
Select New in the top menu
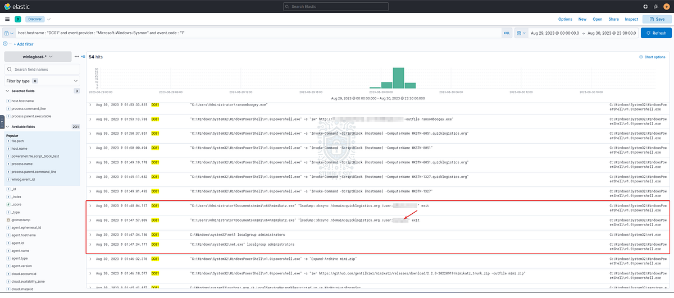tap(582, 19)
